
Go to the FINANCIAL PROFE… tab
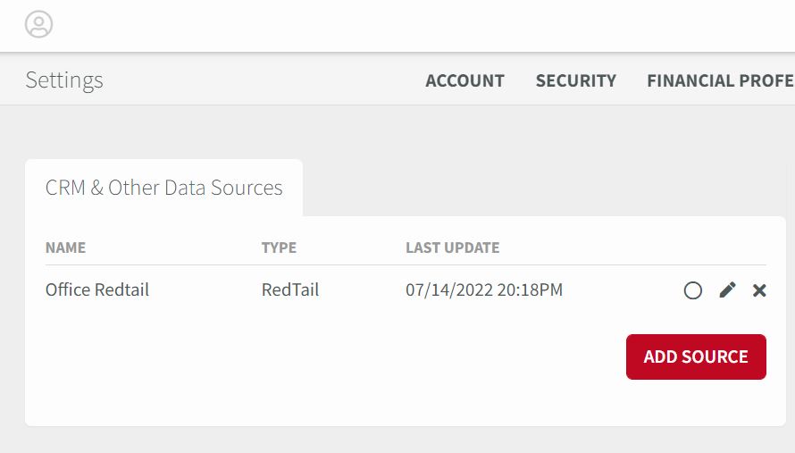721,80
